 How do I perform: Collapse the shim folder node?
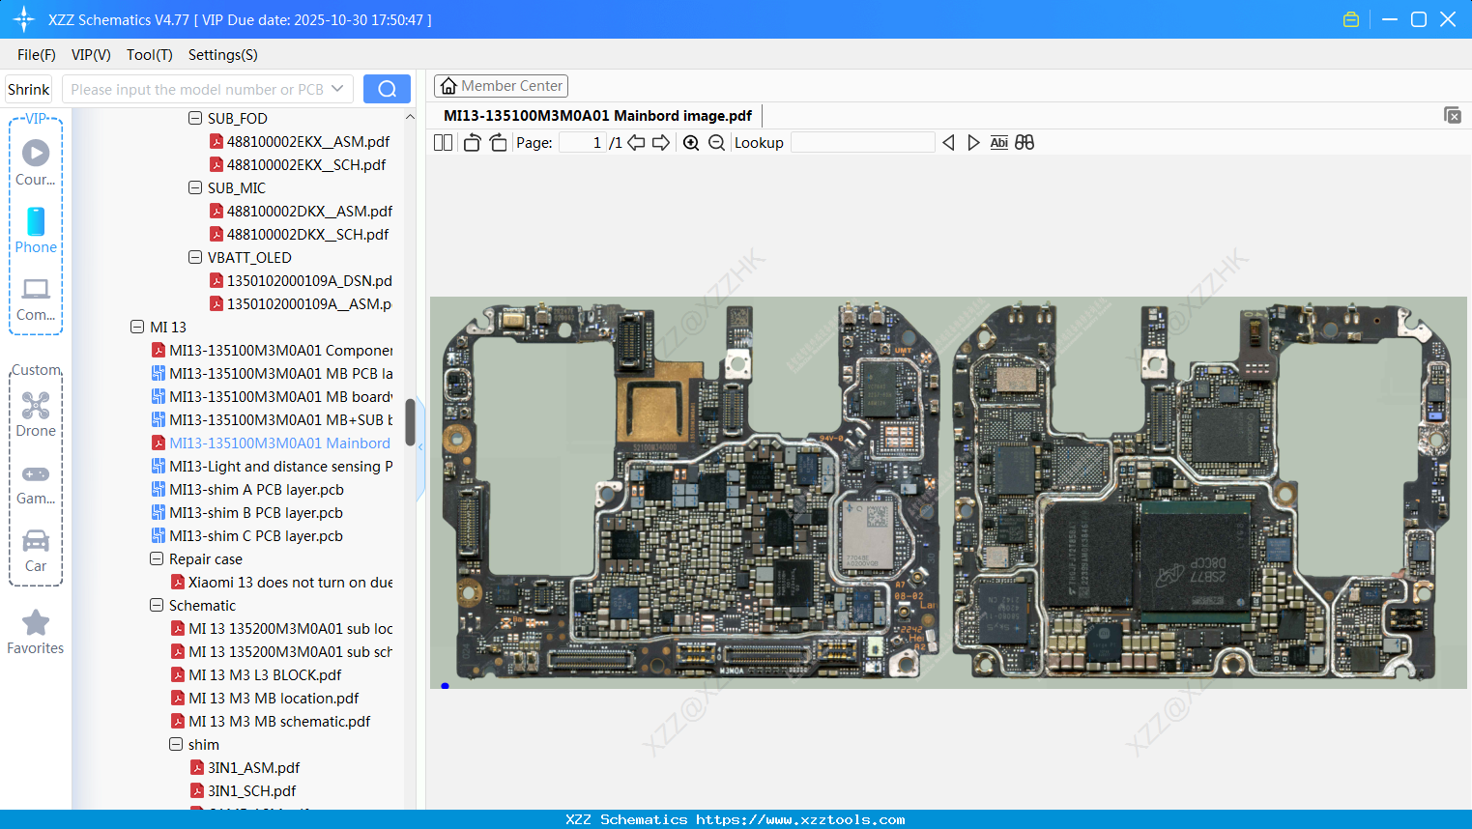coord(175,744)
